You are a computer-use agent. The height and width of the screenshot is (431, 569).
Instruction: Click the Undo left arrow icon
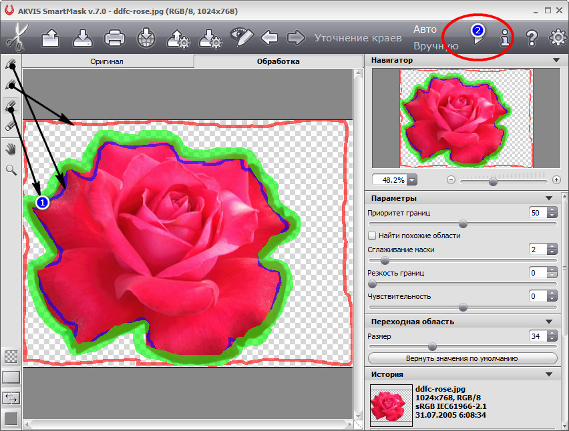(x=270, y=37)
